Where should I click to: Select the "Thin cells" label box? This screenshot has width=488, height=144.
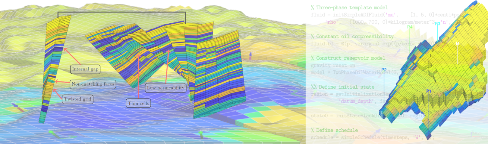coord(138,103)
